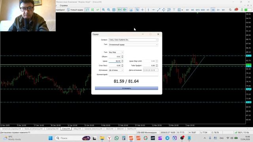Switch to the Bank_of_America,H4 chart tab
This screenshot has height=142, width=253.
[x=33, y=129]
